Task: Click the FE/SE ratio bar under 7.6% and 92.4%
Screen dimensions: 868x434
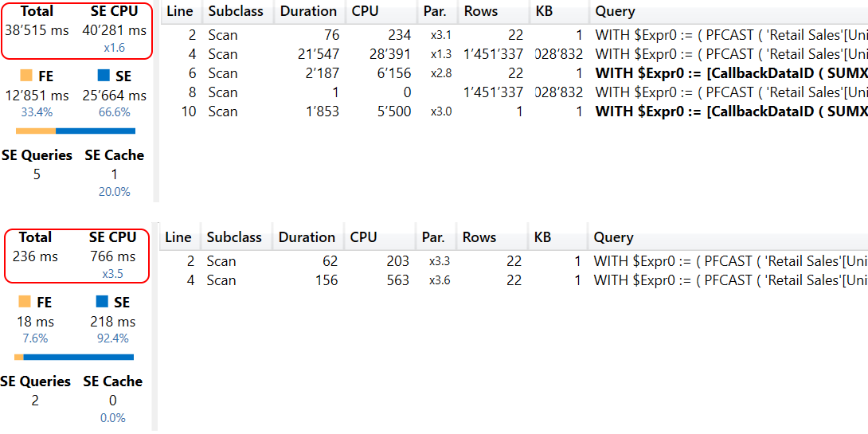Action: tap(74, 357)
